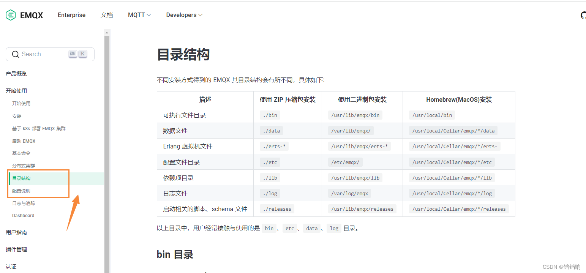
Task: Click the bin 目录 section heading
Action: 175,254
